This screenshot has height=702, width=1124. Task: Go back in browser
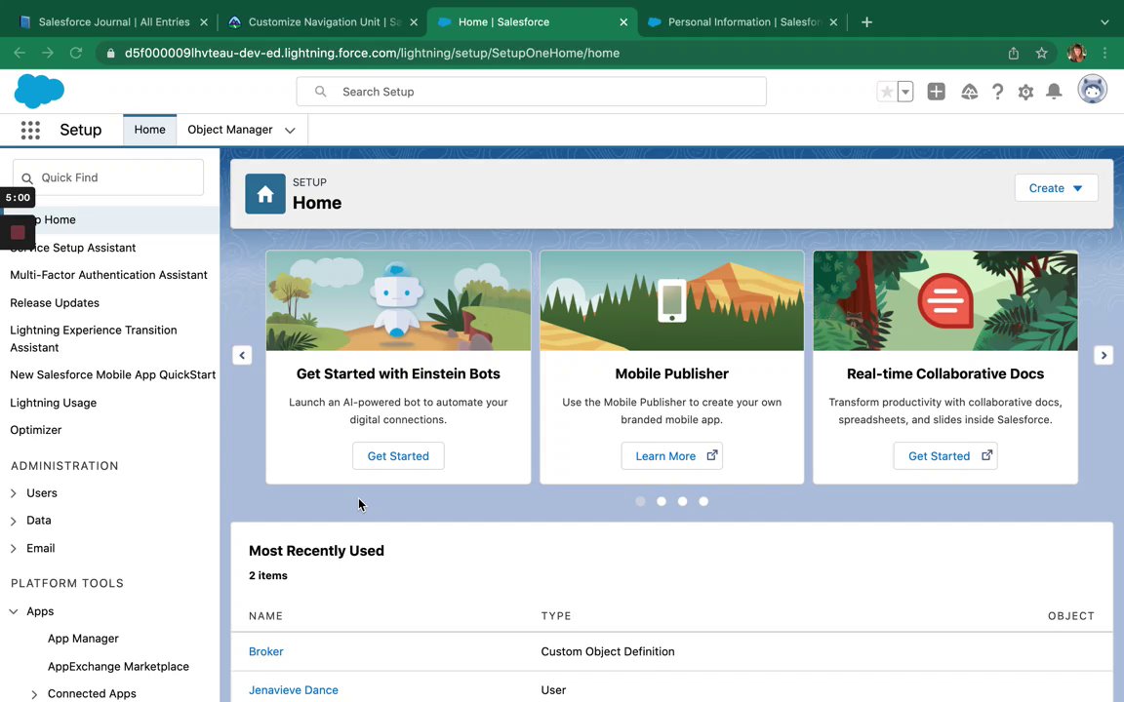point(20,53)
